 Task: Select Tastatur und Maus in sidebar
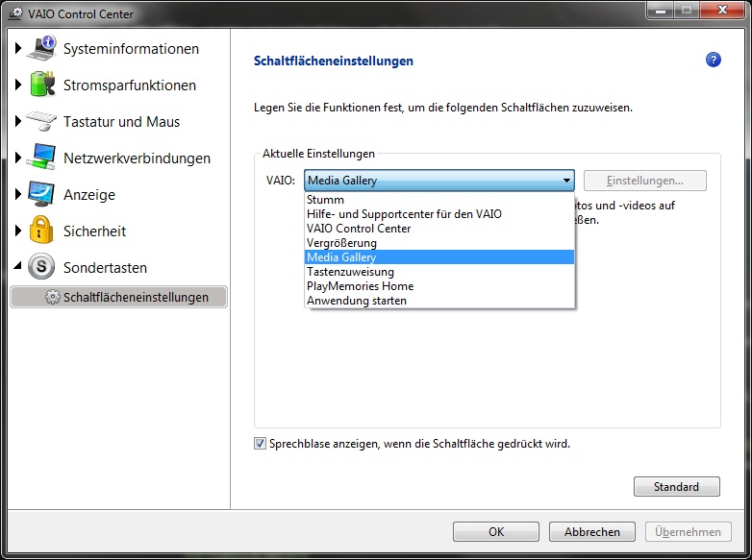(x=121, y=122)
